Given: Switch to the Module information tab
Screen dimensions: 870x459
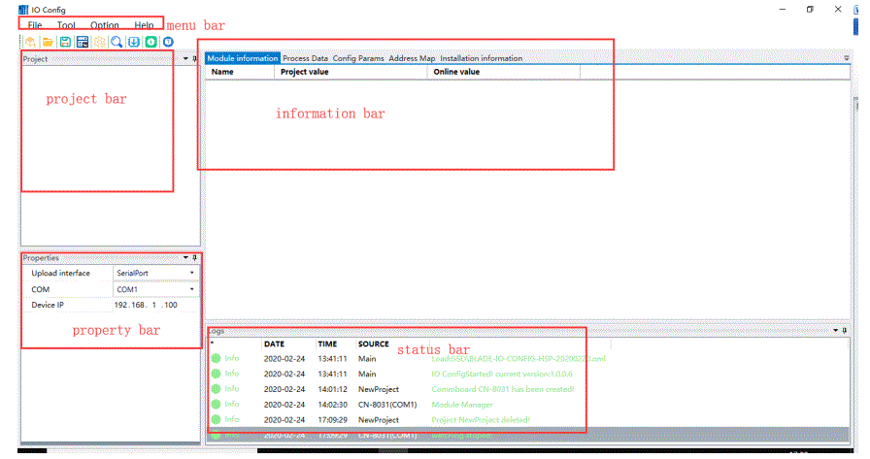Looking at the screenshot, I should 243,58.
